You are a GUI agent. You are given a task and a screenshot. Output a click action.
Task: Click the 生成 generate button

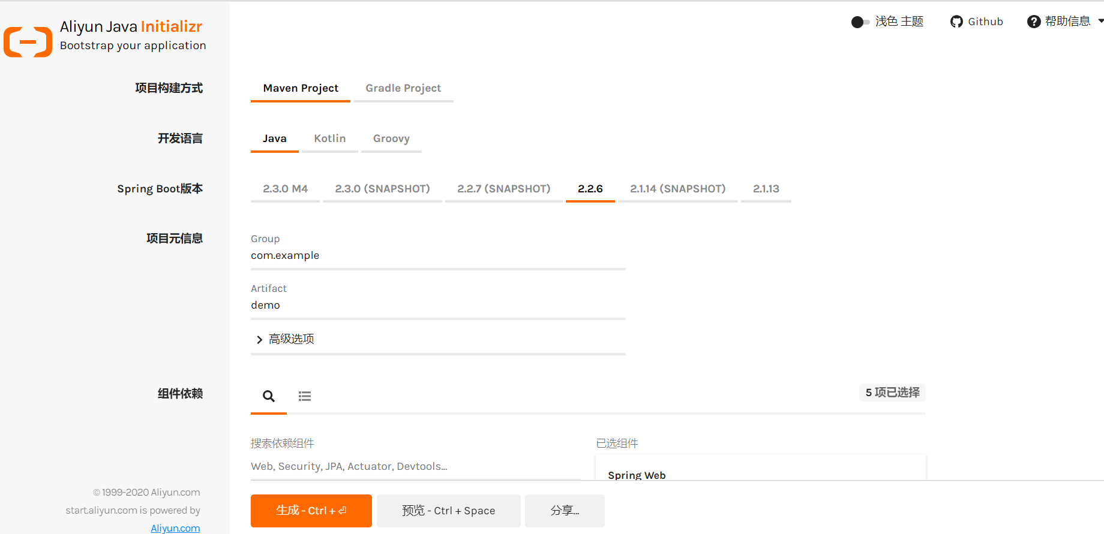[x=311, y=511]
